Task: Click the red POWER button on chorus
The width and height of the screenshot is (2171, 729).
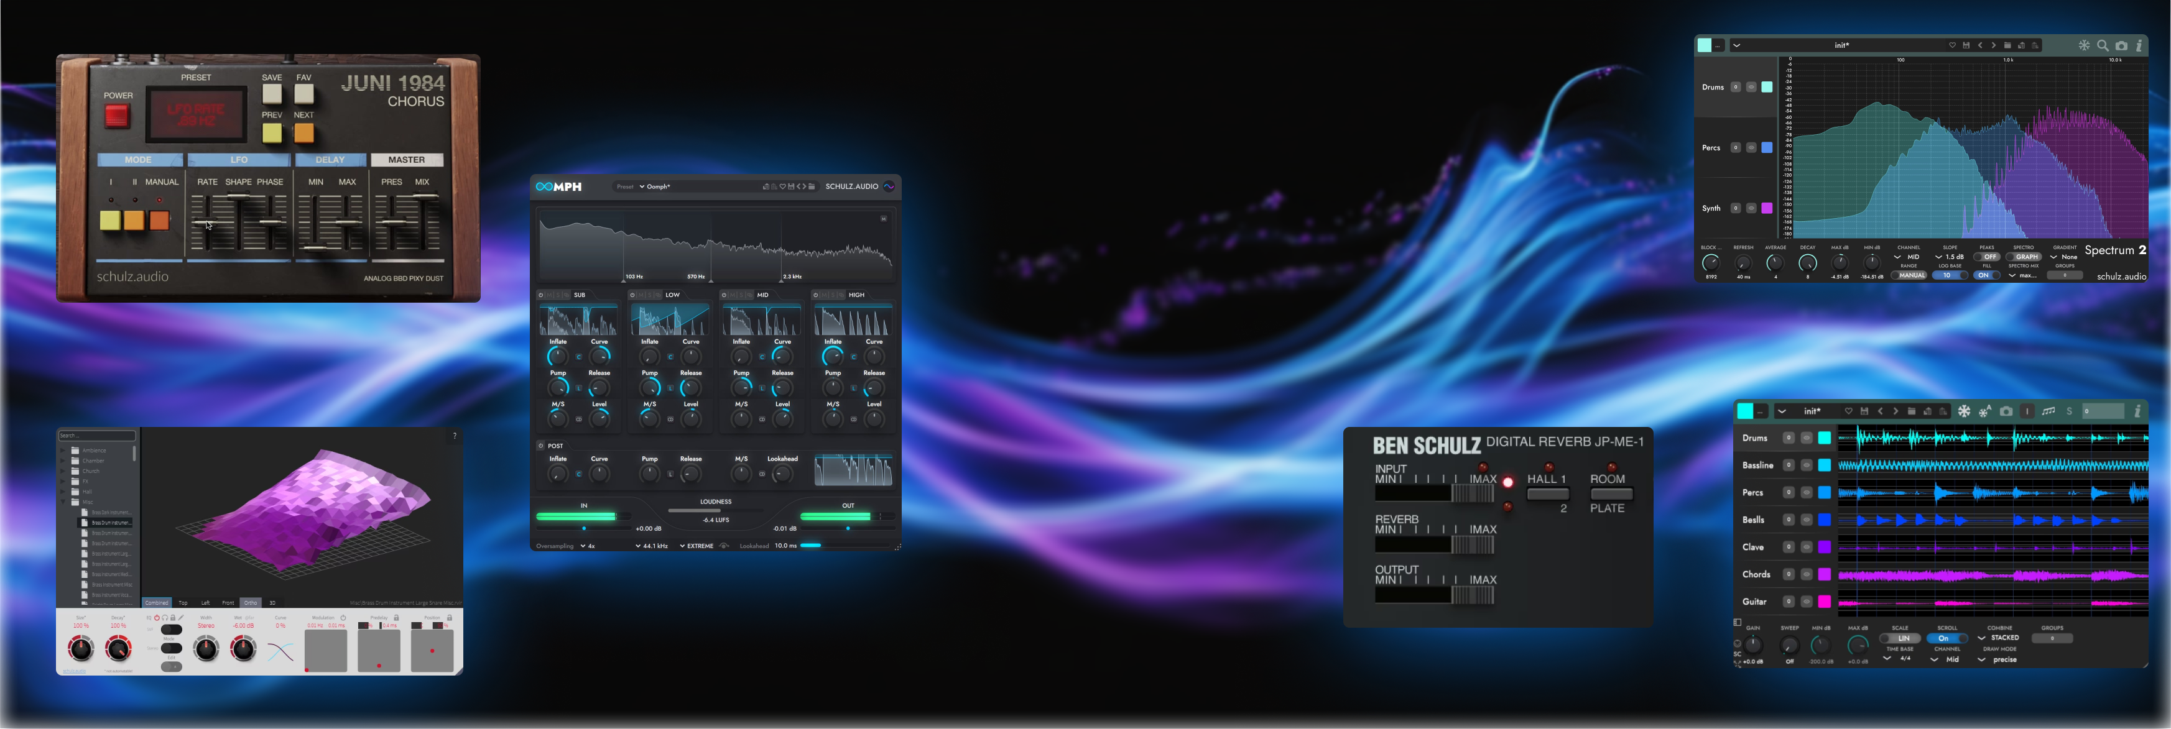Action: click(x=116, y=116)
